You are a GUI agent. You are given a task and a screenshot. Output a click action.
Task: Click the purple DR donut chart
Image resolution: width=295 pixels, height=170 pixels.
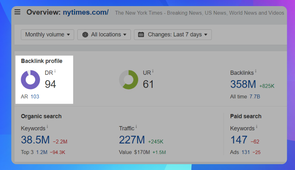click(30, 80)
